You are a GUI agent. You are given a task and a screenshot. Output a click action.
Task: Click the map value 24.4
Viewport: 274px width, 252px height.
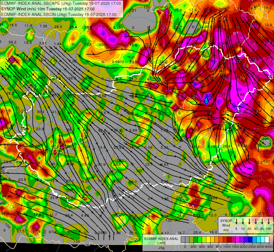click(69, 215)
